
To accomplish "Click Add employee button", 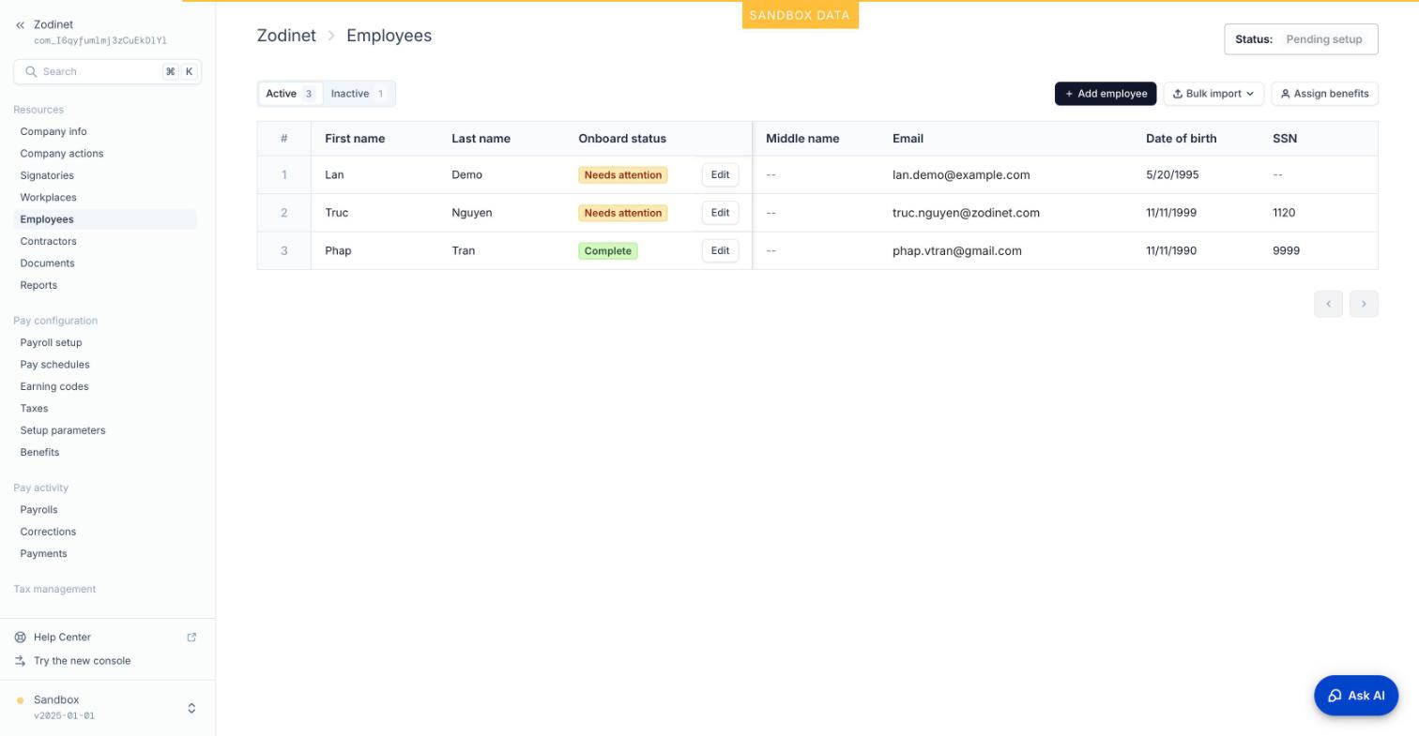I will point(1106,94).
